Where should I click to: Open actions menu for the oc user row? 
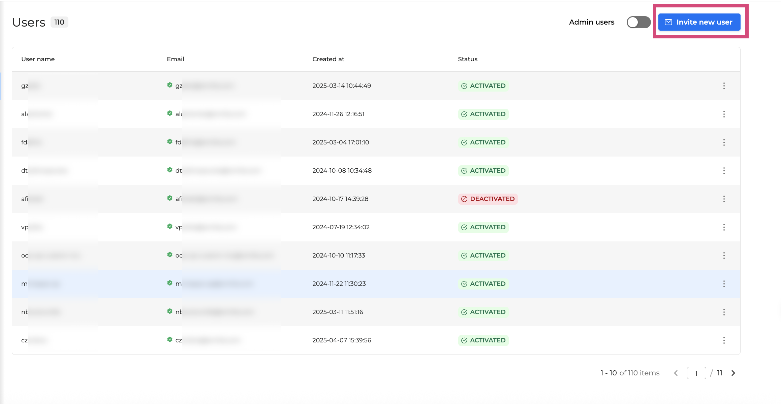click(x=724, y=256)
